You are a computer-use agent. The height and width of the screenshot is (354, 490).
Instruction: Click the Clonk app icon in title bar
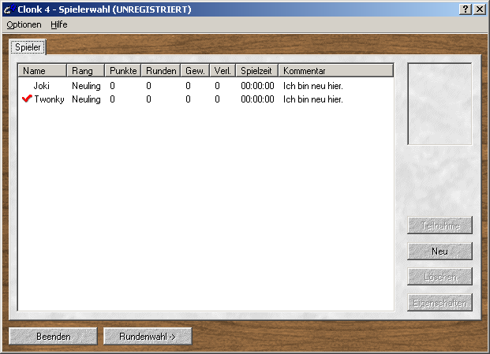(9, 9)
